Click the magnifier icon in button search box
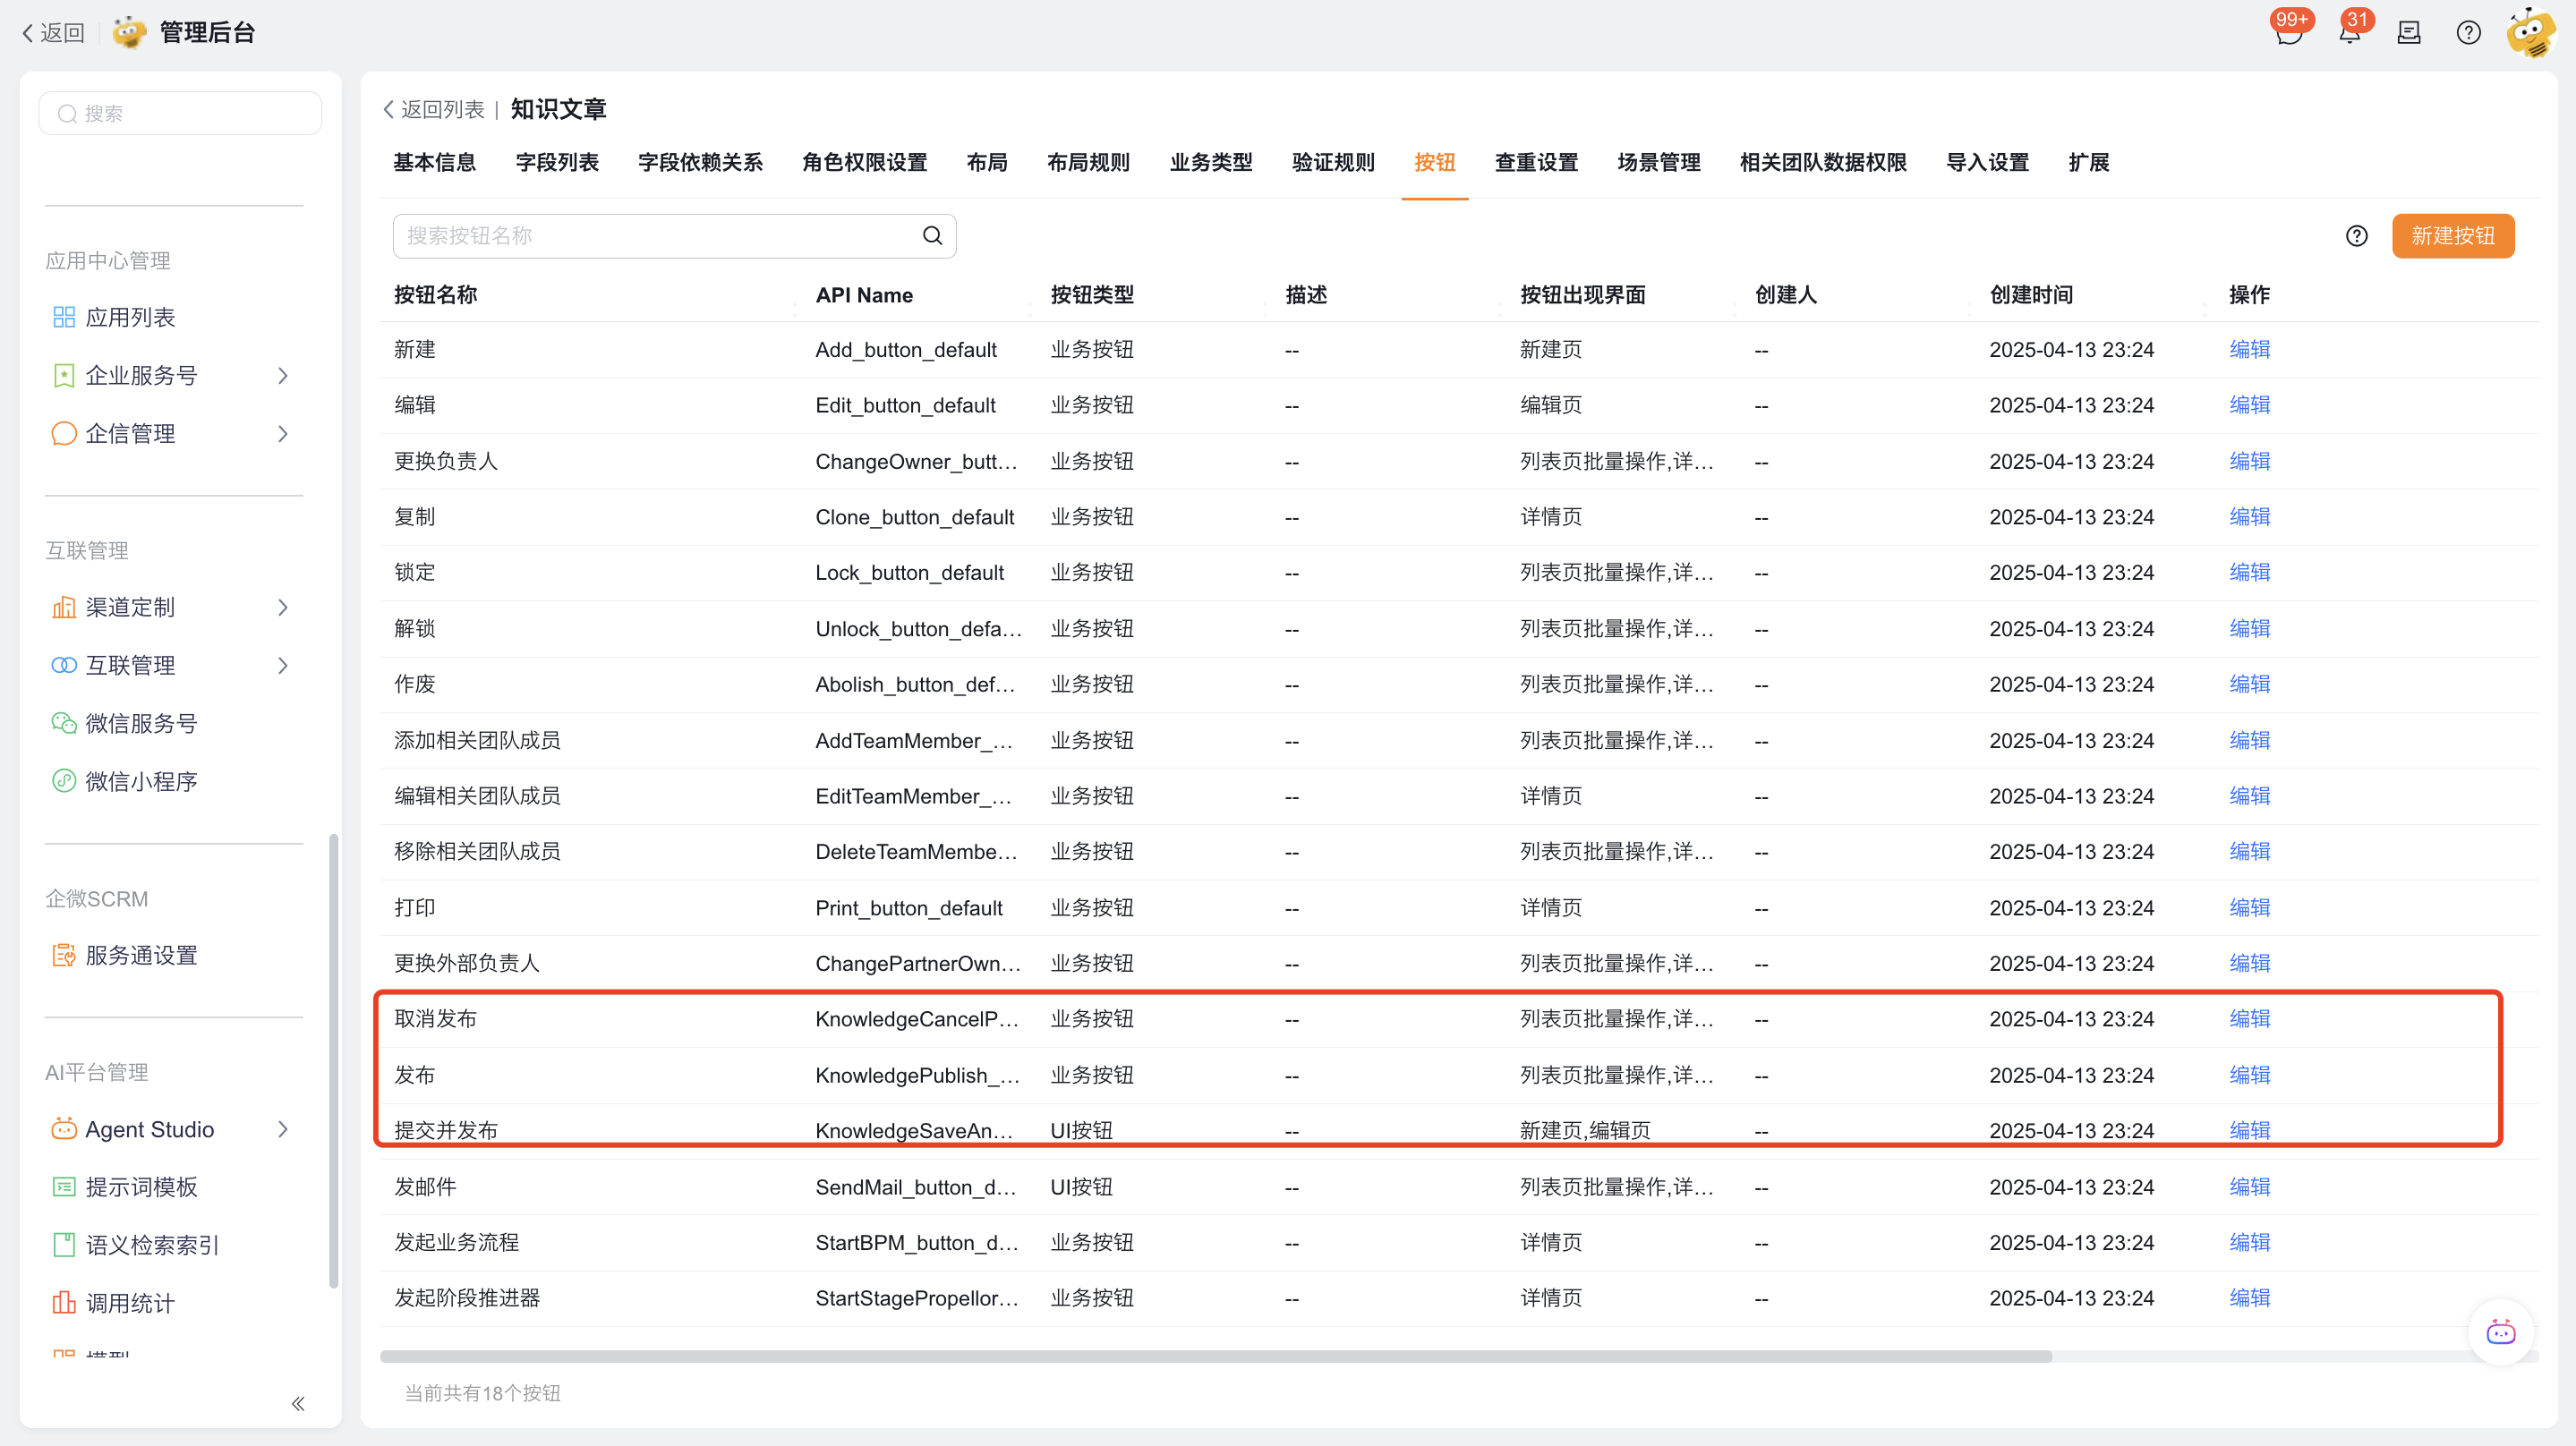 [932, 236]
